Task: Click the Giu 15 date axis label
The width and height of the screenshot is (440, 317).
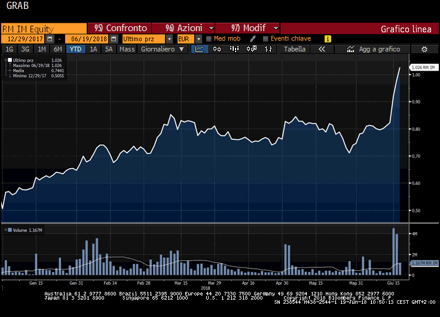Action: coord(393,283)
